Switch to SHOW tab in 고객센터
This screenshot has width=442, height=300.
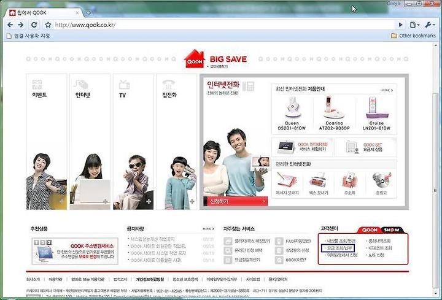[392, 230]
